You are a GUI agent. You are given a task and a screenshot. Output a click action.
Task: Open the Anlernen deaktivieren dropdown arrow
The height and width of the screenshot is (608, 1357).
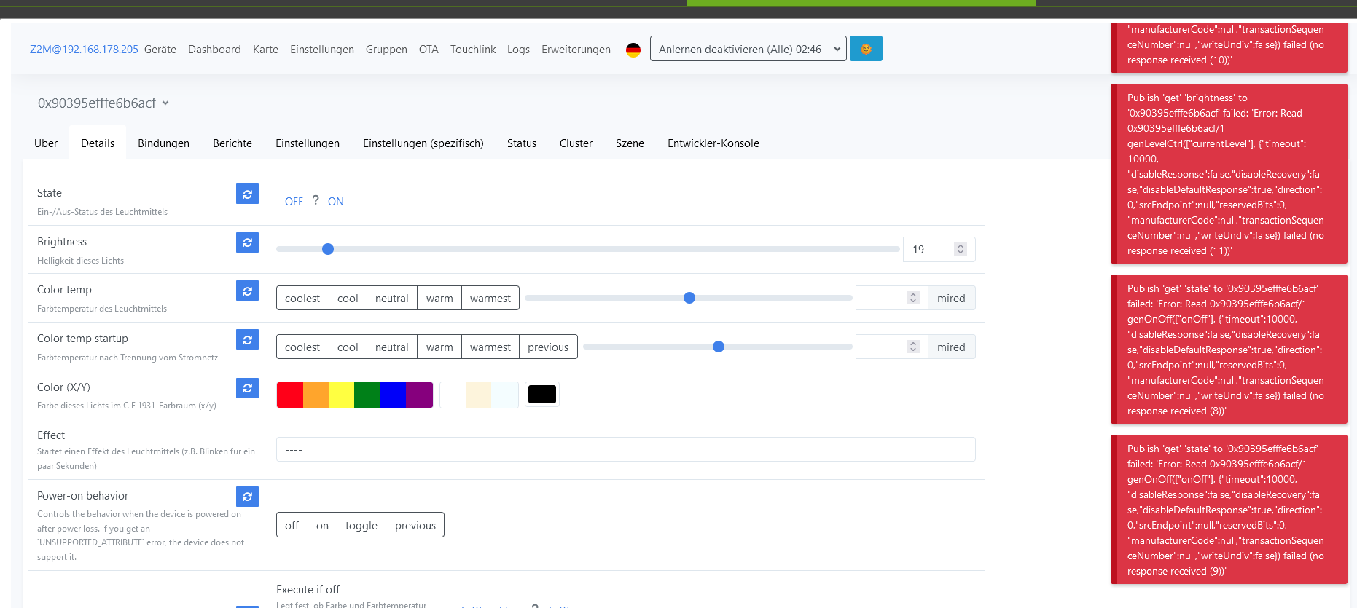click(837, 49)
